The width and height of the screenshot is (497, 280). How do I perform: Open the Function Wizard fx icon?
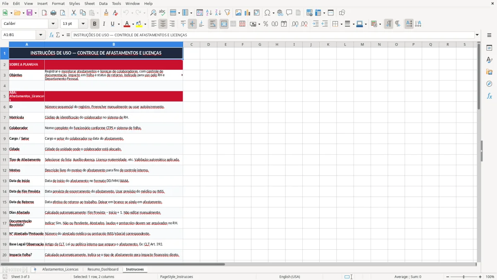[x=51, y=35]
